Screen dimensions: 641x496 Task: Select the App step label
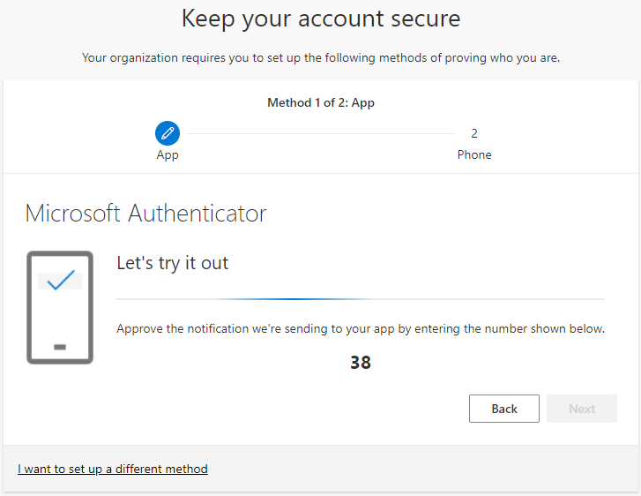[167, 154]
